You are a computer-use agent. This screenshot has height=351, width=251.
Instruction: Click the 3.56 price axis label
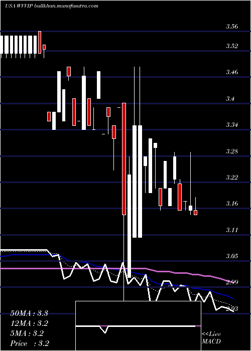[x=232, y=27]
